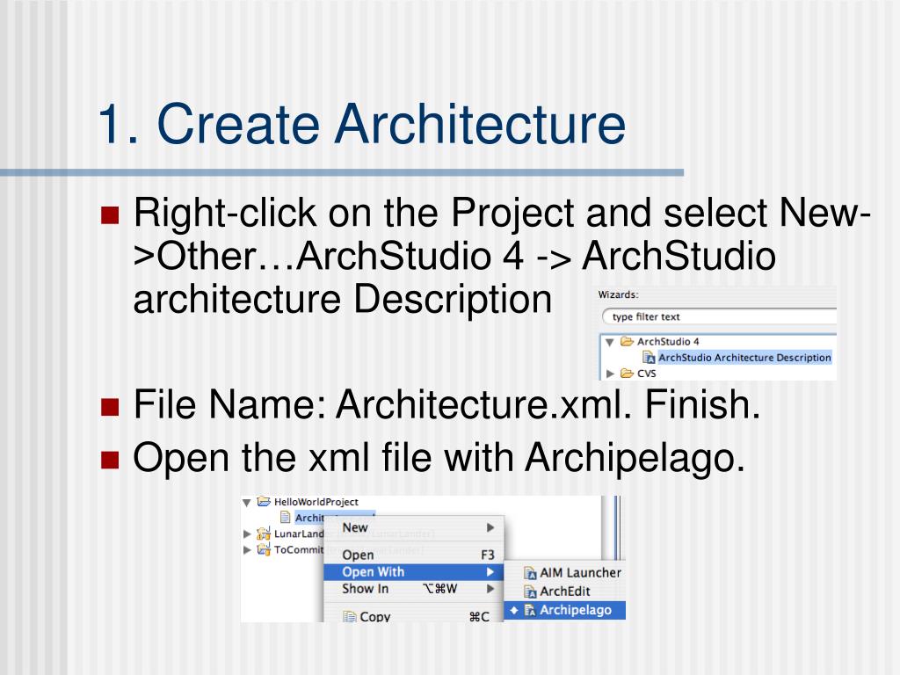Image resolution: width=900 pixels, height=675 pixels.
Task: Select the highlighted Archit… file entry
Action: point(310,518)
